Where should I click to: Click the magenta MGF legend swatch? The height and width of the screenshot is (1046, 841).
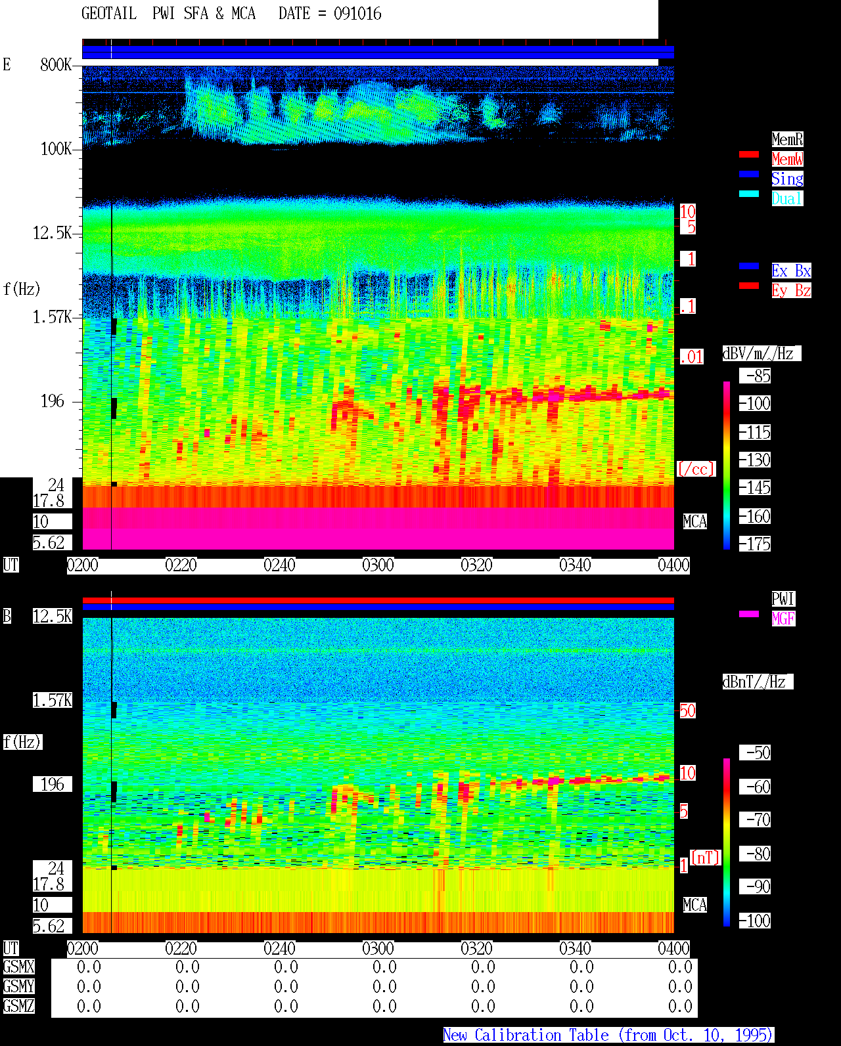click(x=749, y=614)
